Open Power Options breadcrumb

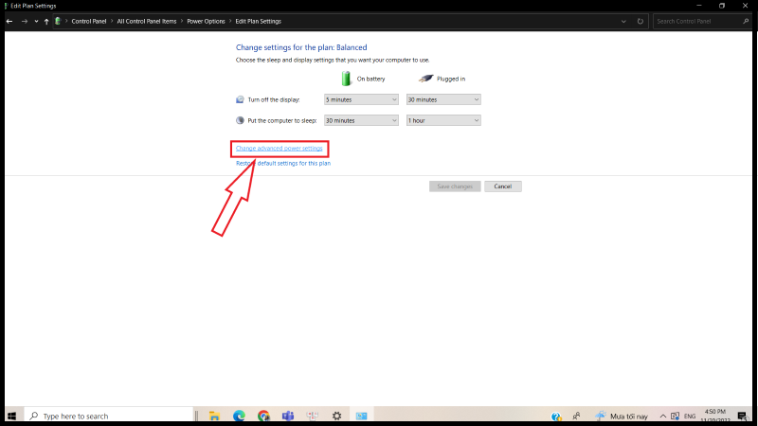coord(206,21)
